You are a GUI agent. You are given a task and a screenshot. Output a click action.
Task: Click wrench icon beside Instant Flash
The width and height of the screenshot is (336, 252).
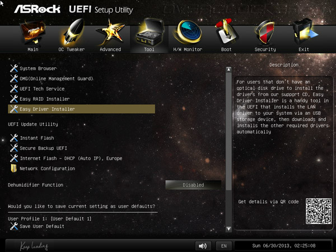[14, 138]
